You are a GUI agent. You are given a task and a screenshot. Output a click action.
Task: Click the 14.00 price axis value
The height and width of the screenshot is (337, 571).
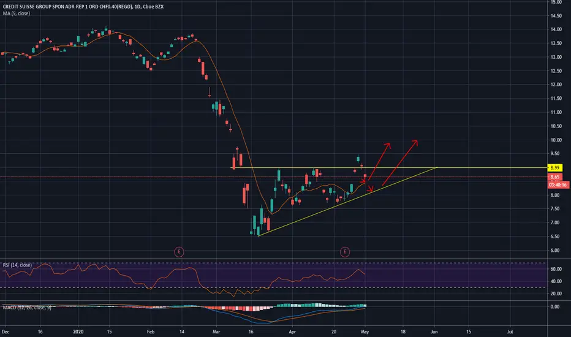click(556, 29)
